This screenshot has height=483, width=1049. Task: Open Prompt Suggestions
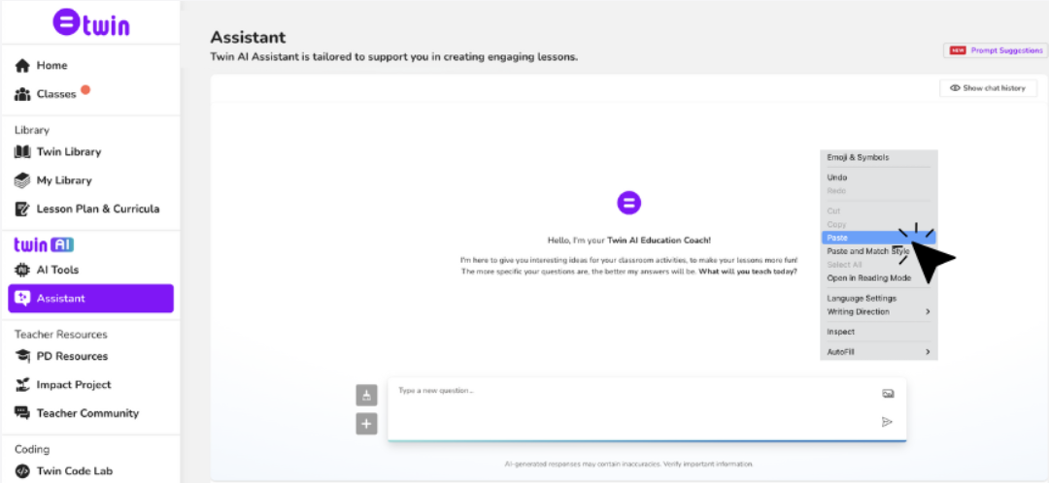996,50
